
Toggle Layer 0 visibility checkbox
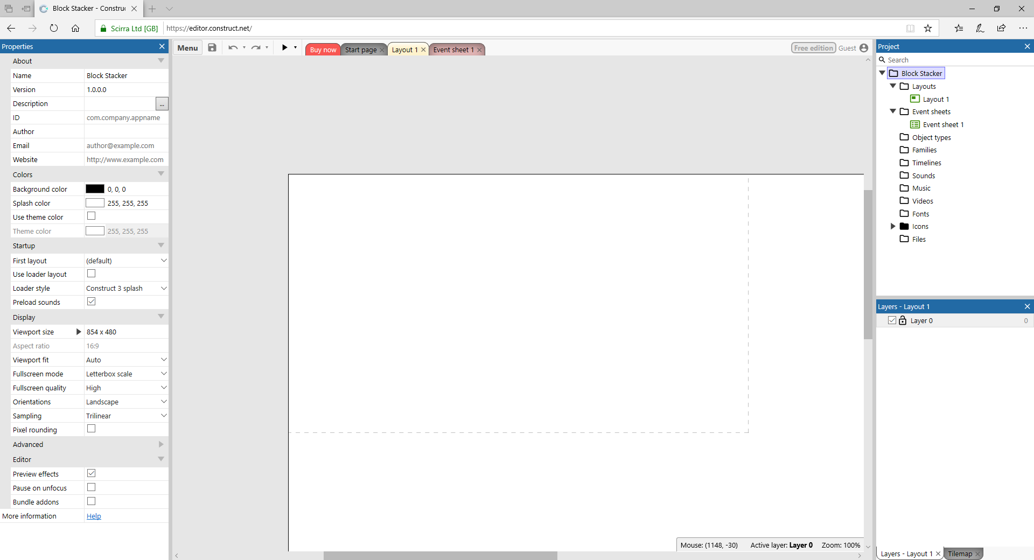892,320
